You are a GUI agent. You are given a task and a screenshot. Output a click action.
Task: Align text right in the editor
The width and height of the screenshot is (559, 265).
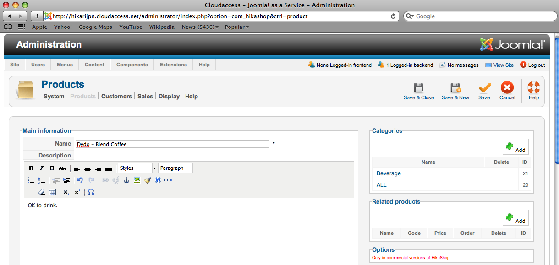tap(98, 168)
